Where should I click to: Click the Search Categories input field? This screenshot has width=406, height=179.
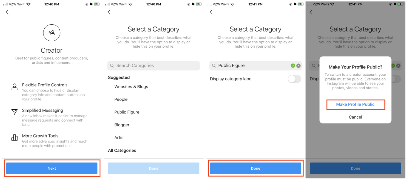[154, 66]
